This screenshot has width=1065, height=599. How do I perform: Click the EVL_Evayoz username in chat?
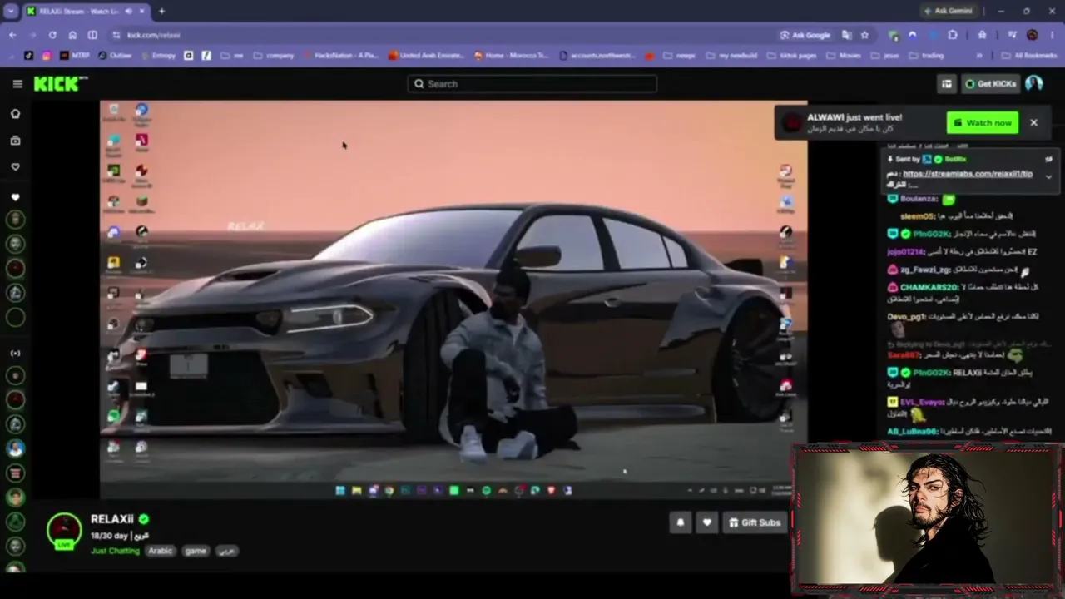tap(922, 402)
